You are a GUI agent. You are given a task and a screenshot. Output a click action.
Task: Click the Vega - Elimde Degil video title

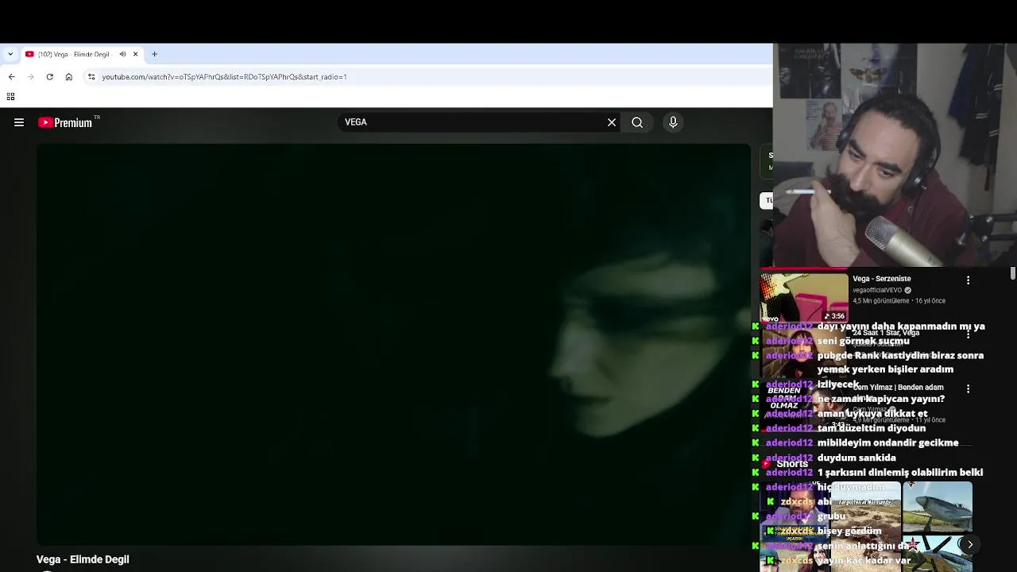pyautogui.click(x=83, y=559)
